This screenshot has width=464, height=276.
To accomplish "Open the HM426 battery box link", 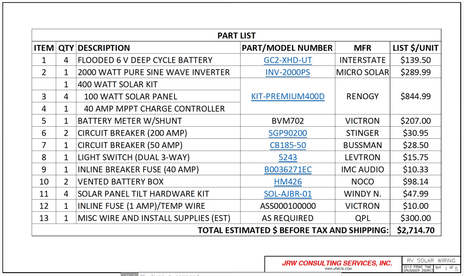I will pos(288,182).
